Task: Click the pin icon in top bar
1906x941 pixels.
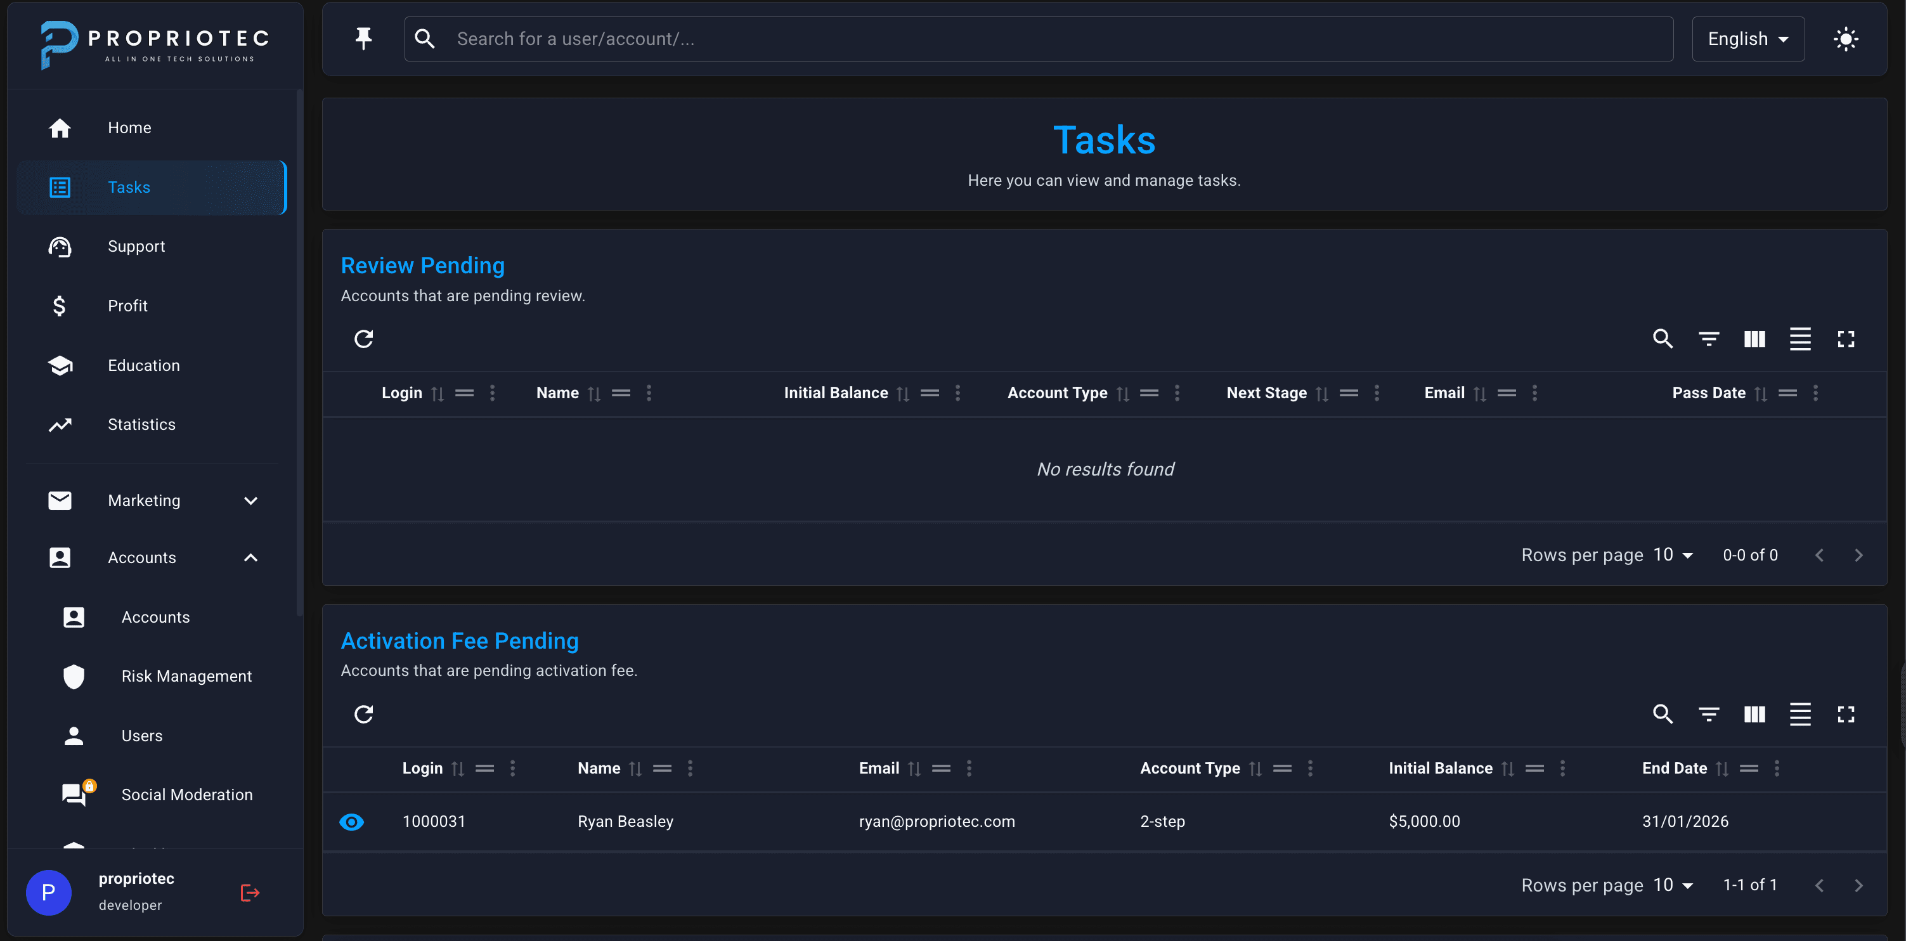Action: [x=363, y=39]
